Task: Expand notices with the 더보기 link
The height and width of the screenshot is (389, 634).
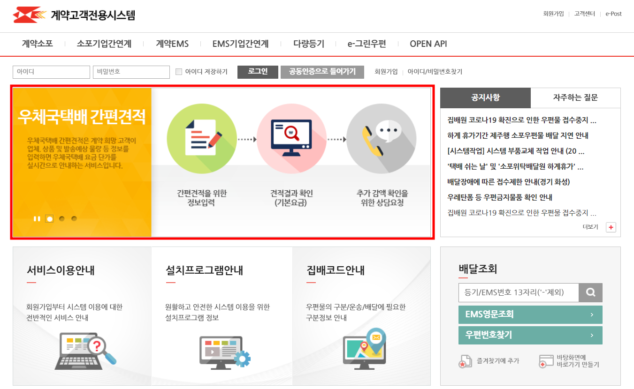Action: click(x=596, y=227)
